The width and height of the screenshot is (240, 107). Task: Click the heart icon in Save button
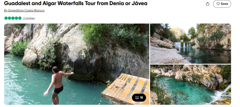(x=218, y=4)
